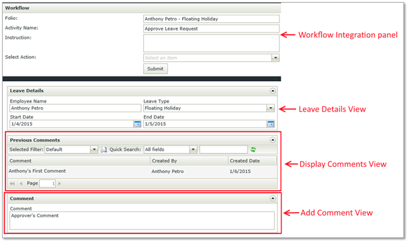Open the Start Date calendar picker
This screenshot has width=408, height=242.
pos(137,124)
